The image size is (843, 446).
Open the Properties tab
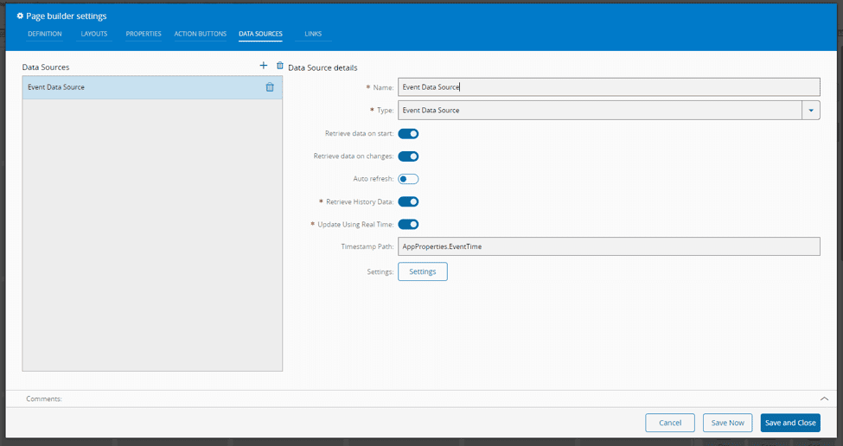click(x=144, y=35)
